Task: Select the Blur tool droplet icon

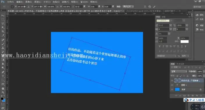Action: click(x=3, y=64)
